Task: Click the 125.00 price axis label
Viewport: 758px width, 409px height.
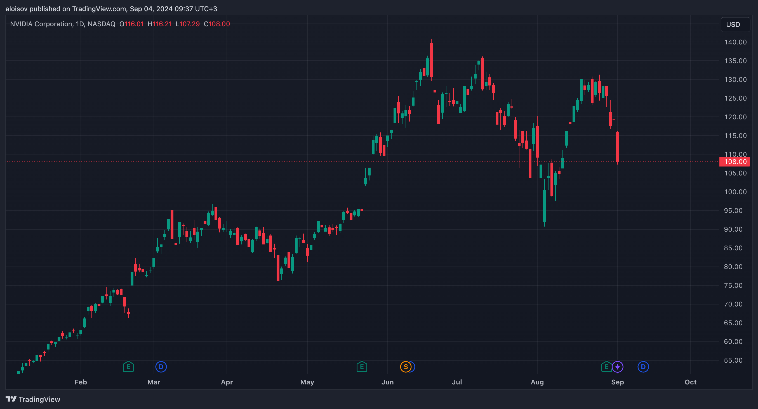Action: click(735, 98)
